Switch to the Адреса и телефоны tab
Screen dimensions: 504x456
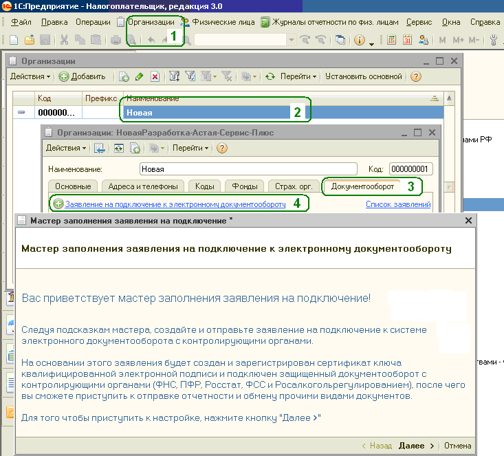(x=143, y=186)
